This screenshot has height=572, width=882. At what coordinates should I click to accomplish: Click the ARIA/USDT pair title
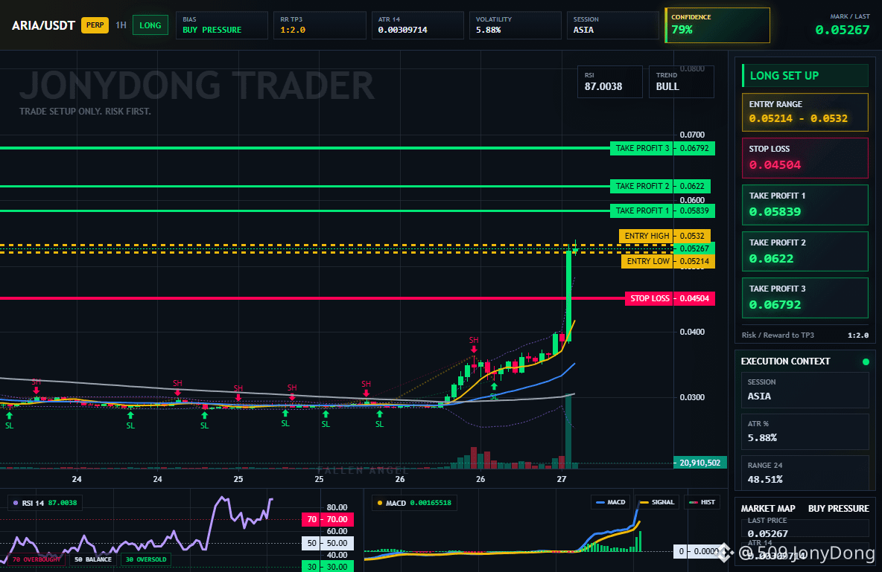(43, 25)
